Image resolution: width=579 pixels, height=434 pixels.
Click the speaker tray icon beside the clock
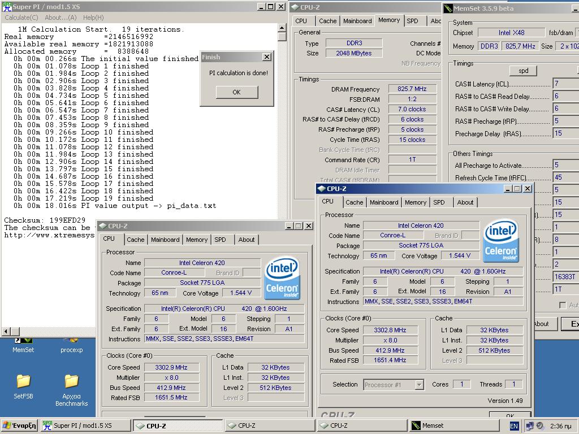point(540,426)
